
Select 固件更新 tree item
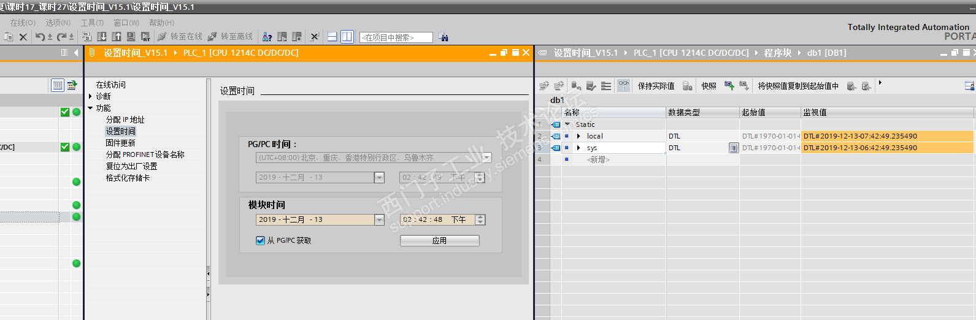coord(120,143)
